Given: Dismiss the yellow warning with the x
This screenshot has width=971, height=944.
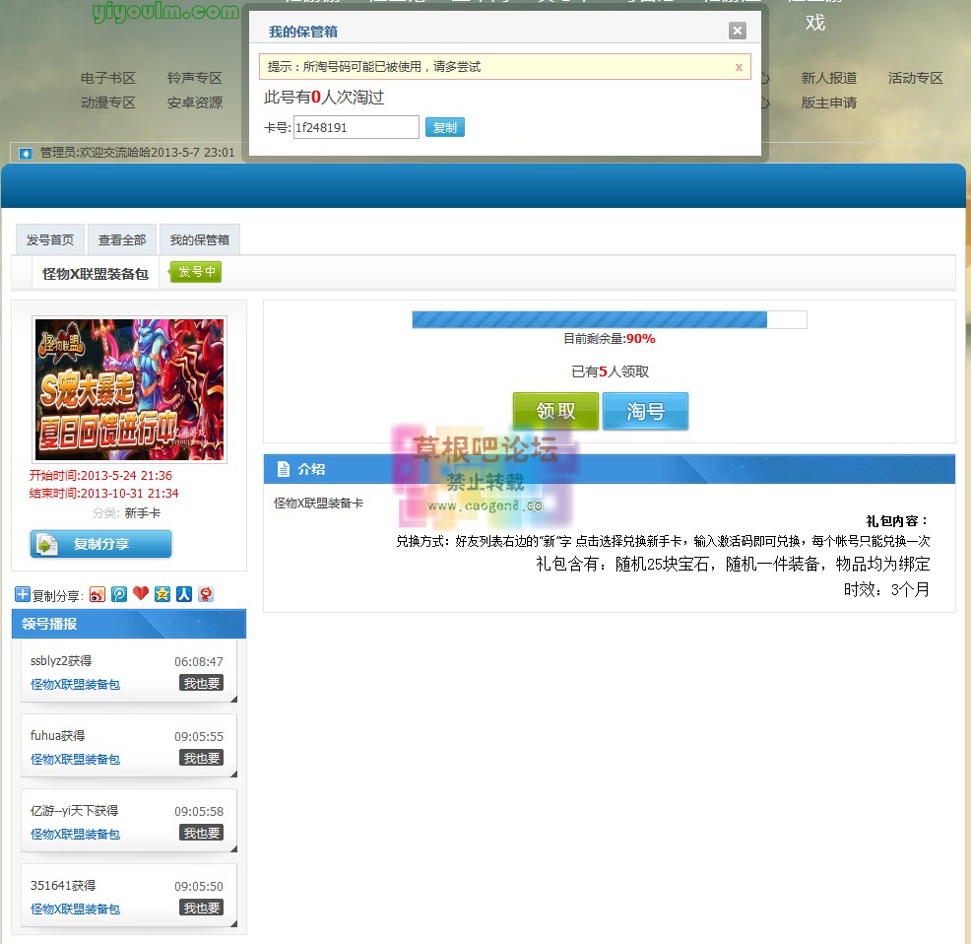Looking at the screenshot, I should click(739, 66).
